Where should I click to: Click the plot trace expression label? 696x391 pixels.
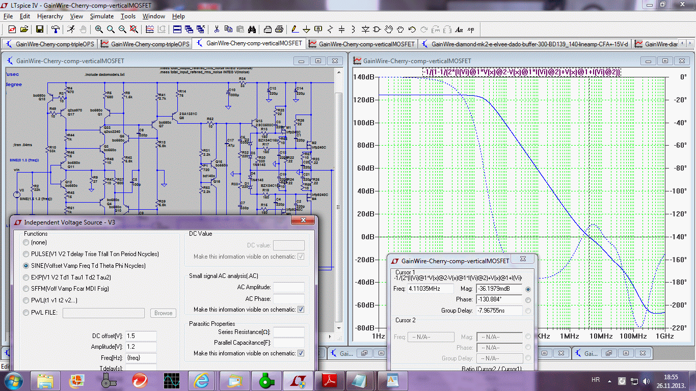click(521, 72)
